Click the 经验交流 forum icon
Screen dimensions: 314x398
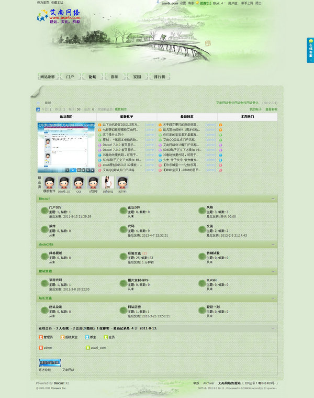[x=123, y=256]
